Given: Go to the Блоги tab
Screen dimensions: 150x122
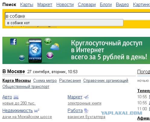Looking at the screenshot, I should [106, 5].
